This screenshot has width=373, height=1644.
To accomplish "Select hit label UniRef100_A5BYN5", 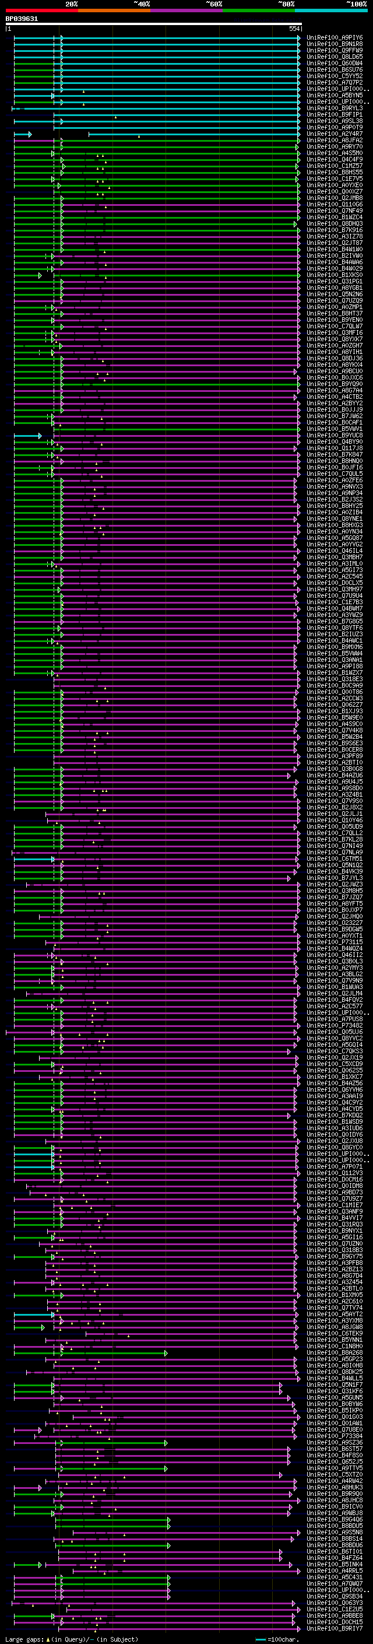I will (x=334, y=95).
